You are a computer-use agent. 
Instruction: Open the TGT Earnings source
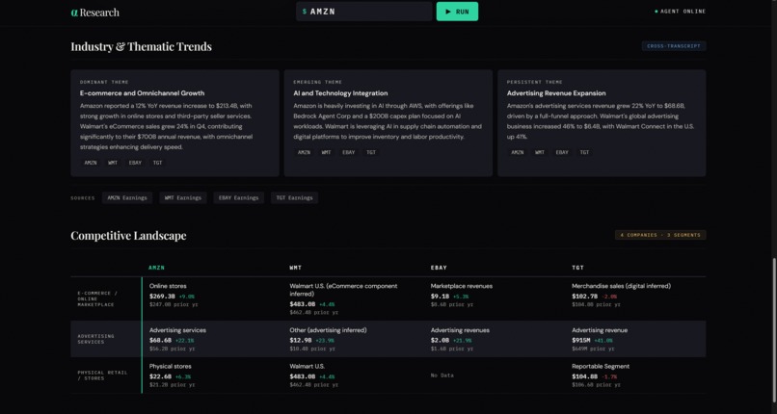[294, 197]
